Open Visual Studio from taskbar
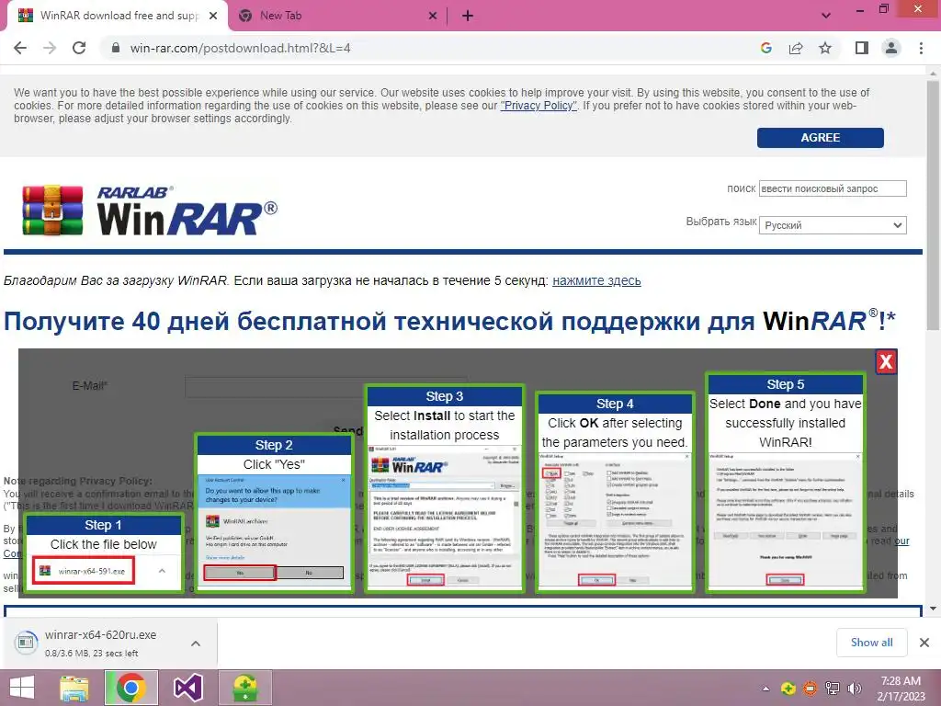This screenshot has width=941, height=706. click(187, 688)
